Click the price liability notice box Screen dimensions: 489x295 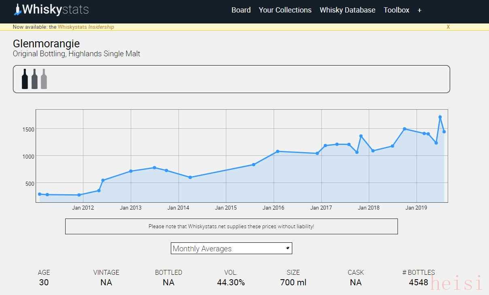tap(231, 227)
